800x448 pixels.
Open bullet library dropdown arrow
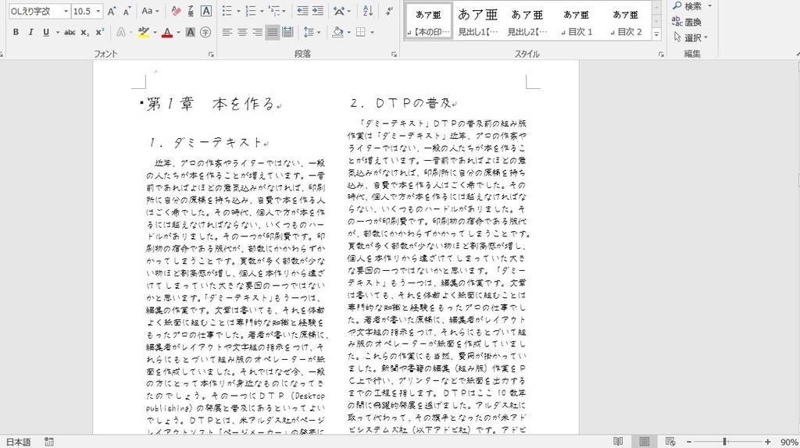238,11
